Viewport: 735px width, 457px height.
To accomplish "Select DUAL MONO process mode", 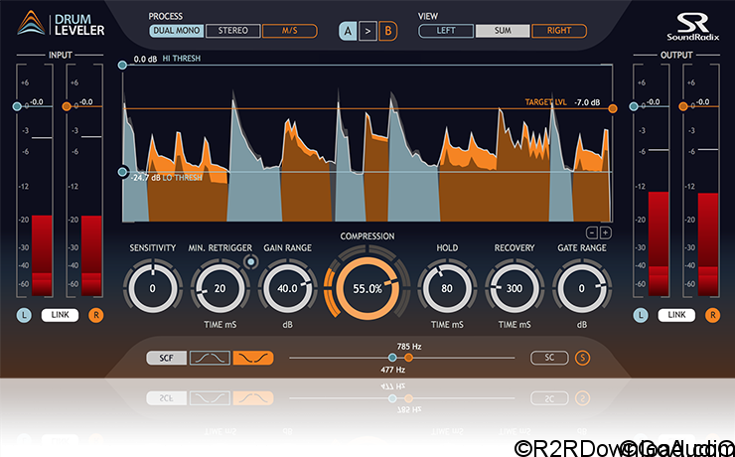I will 177,31.
